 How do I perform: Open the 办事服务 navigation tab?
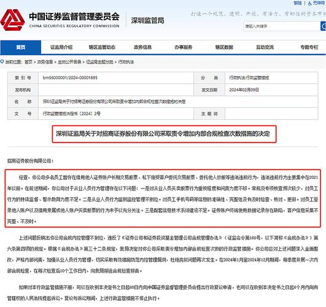(184, 47)
